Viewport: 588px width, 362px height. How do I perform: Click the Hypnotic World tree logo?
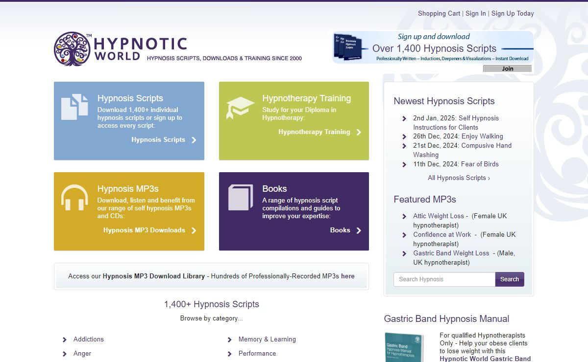pos(73,49)
